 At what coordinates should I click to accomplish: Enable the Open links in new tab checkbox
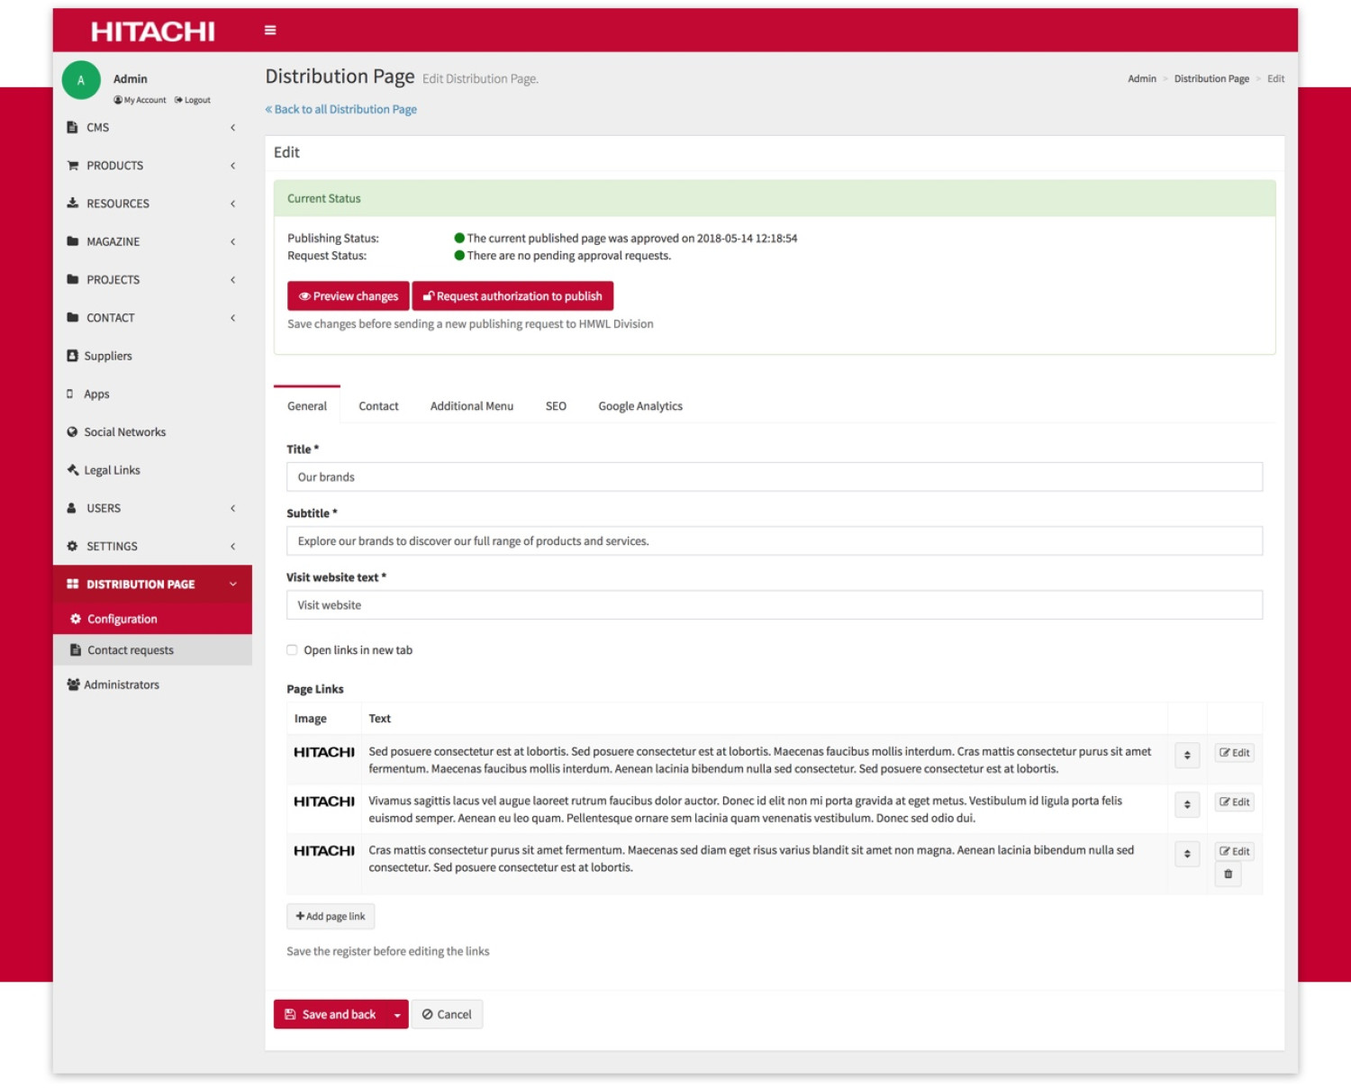[x=292, y=650]
